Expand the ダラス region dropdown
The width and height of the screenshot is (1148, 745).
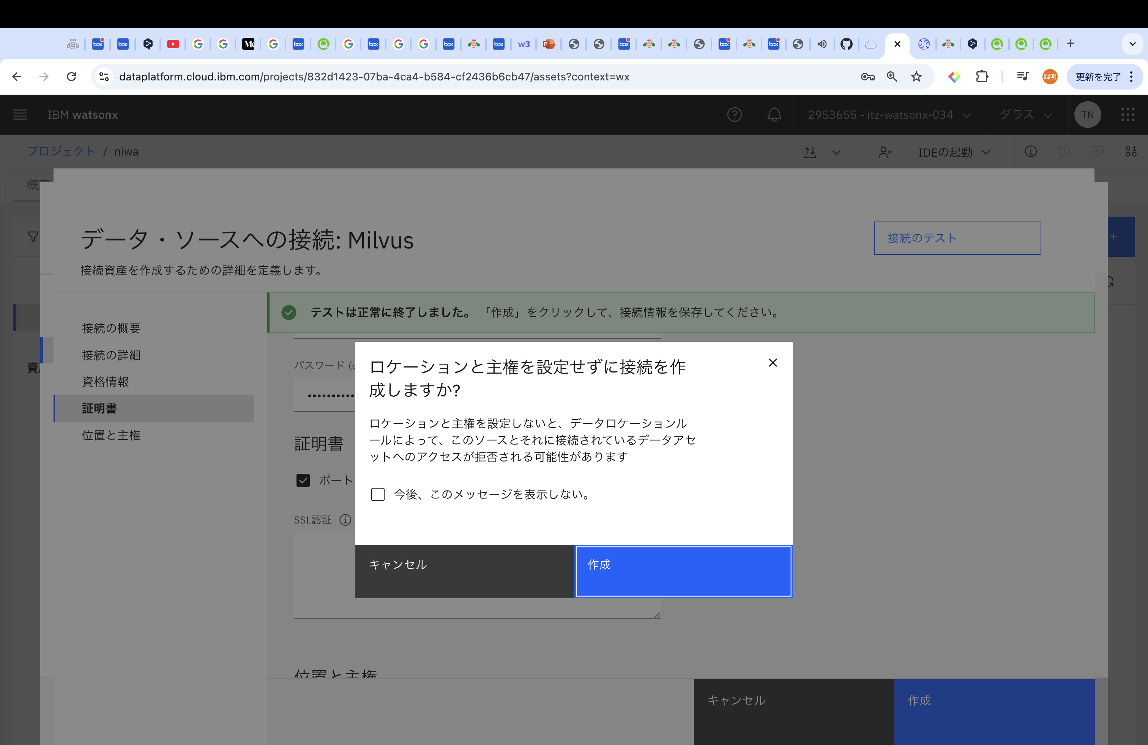click(x=1025, y=115)
